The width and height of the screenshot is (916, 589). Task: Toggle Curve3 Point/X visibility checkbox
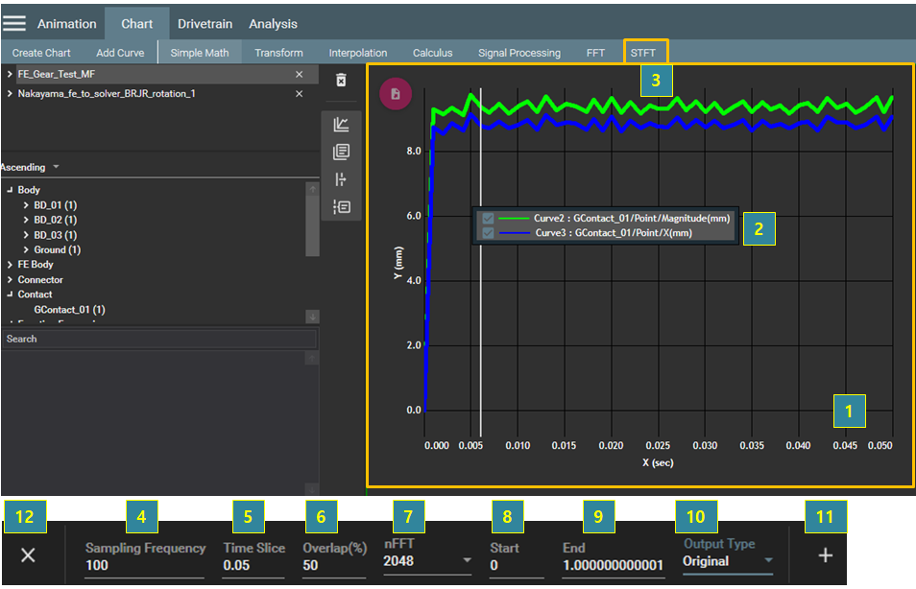click(x=488, y=233)
